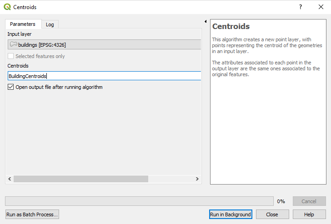Collapse the help panel with the arrow
The width and height of the screenshot is (331, 224).
(206, 21)
